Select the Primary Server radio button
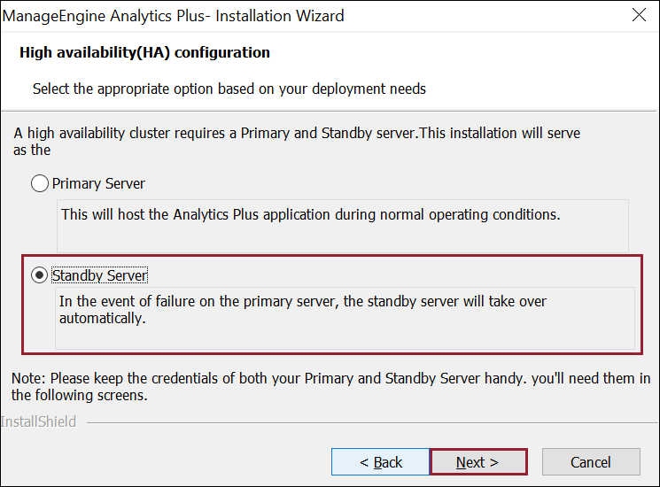 (x=39, y=184)
